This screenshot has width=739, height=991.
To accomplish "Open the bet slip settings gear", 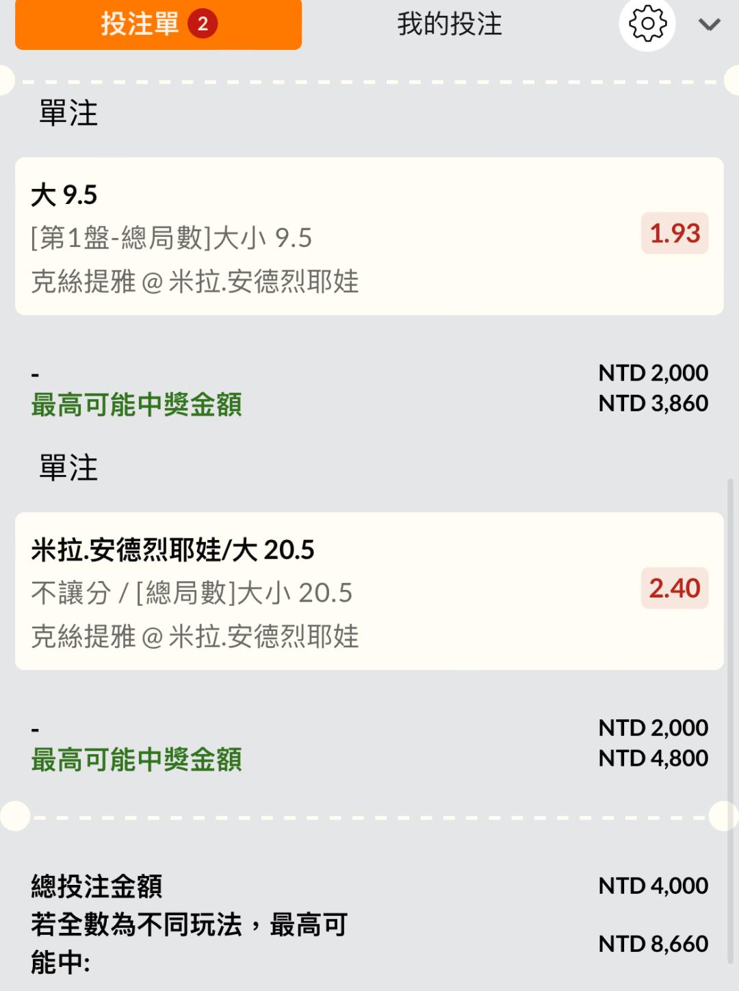I will tap(647, 25).
